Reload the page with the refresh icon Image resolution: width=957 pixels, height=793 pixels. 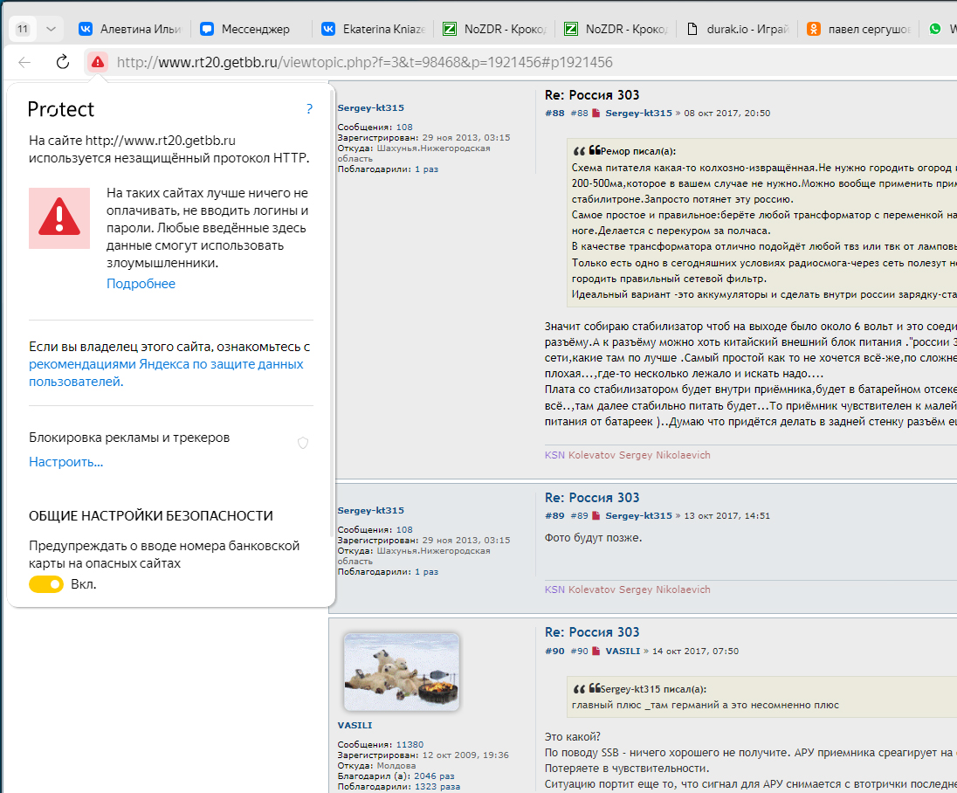tap(62, 62)
